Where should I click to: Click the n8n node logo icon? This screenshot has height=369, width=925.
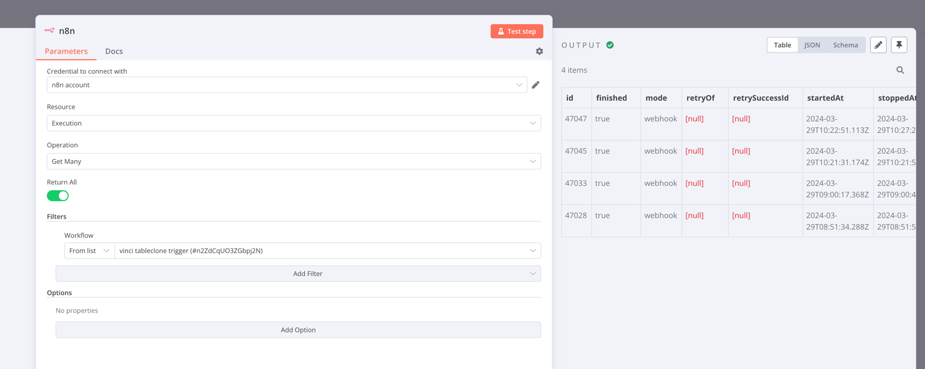50,31
